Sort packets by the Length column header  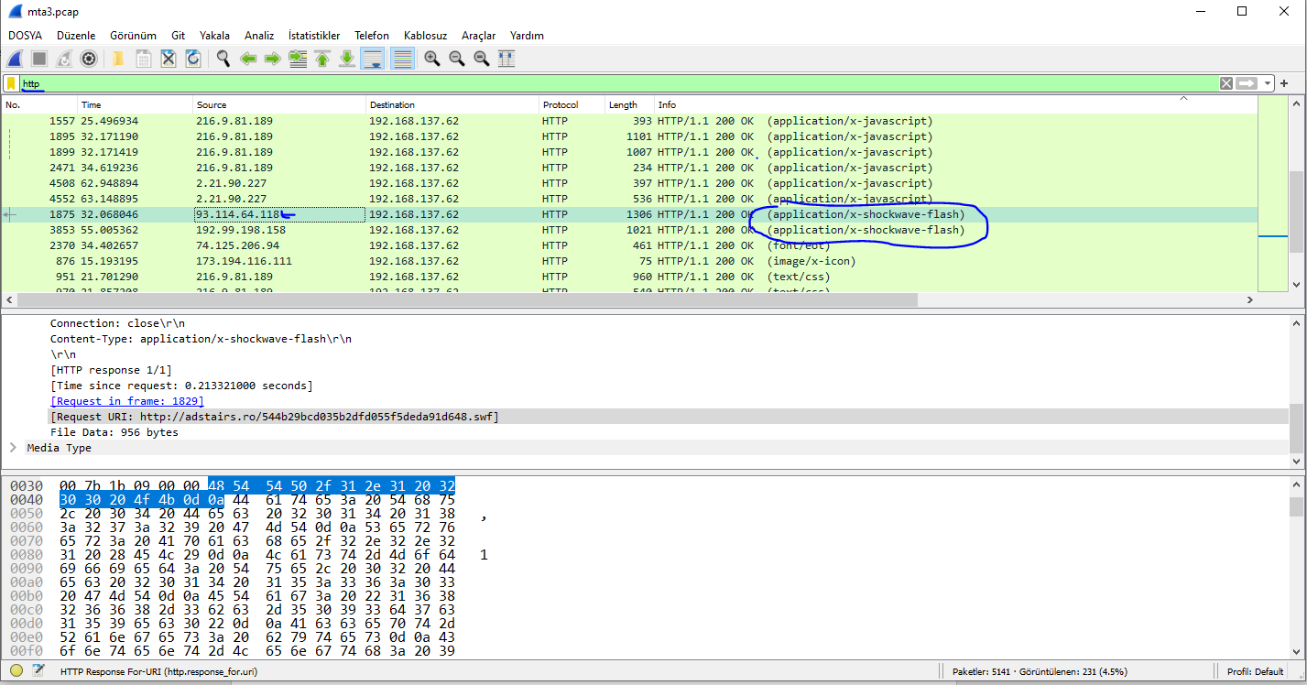point(629,104)
